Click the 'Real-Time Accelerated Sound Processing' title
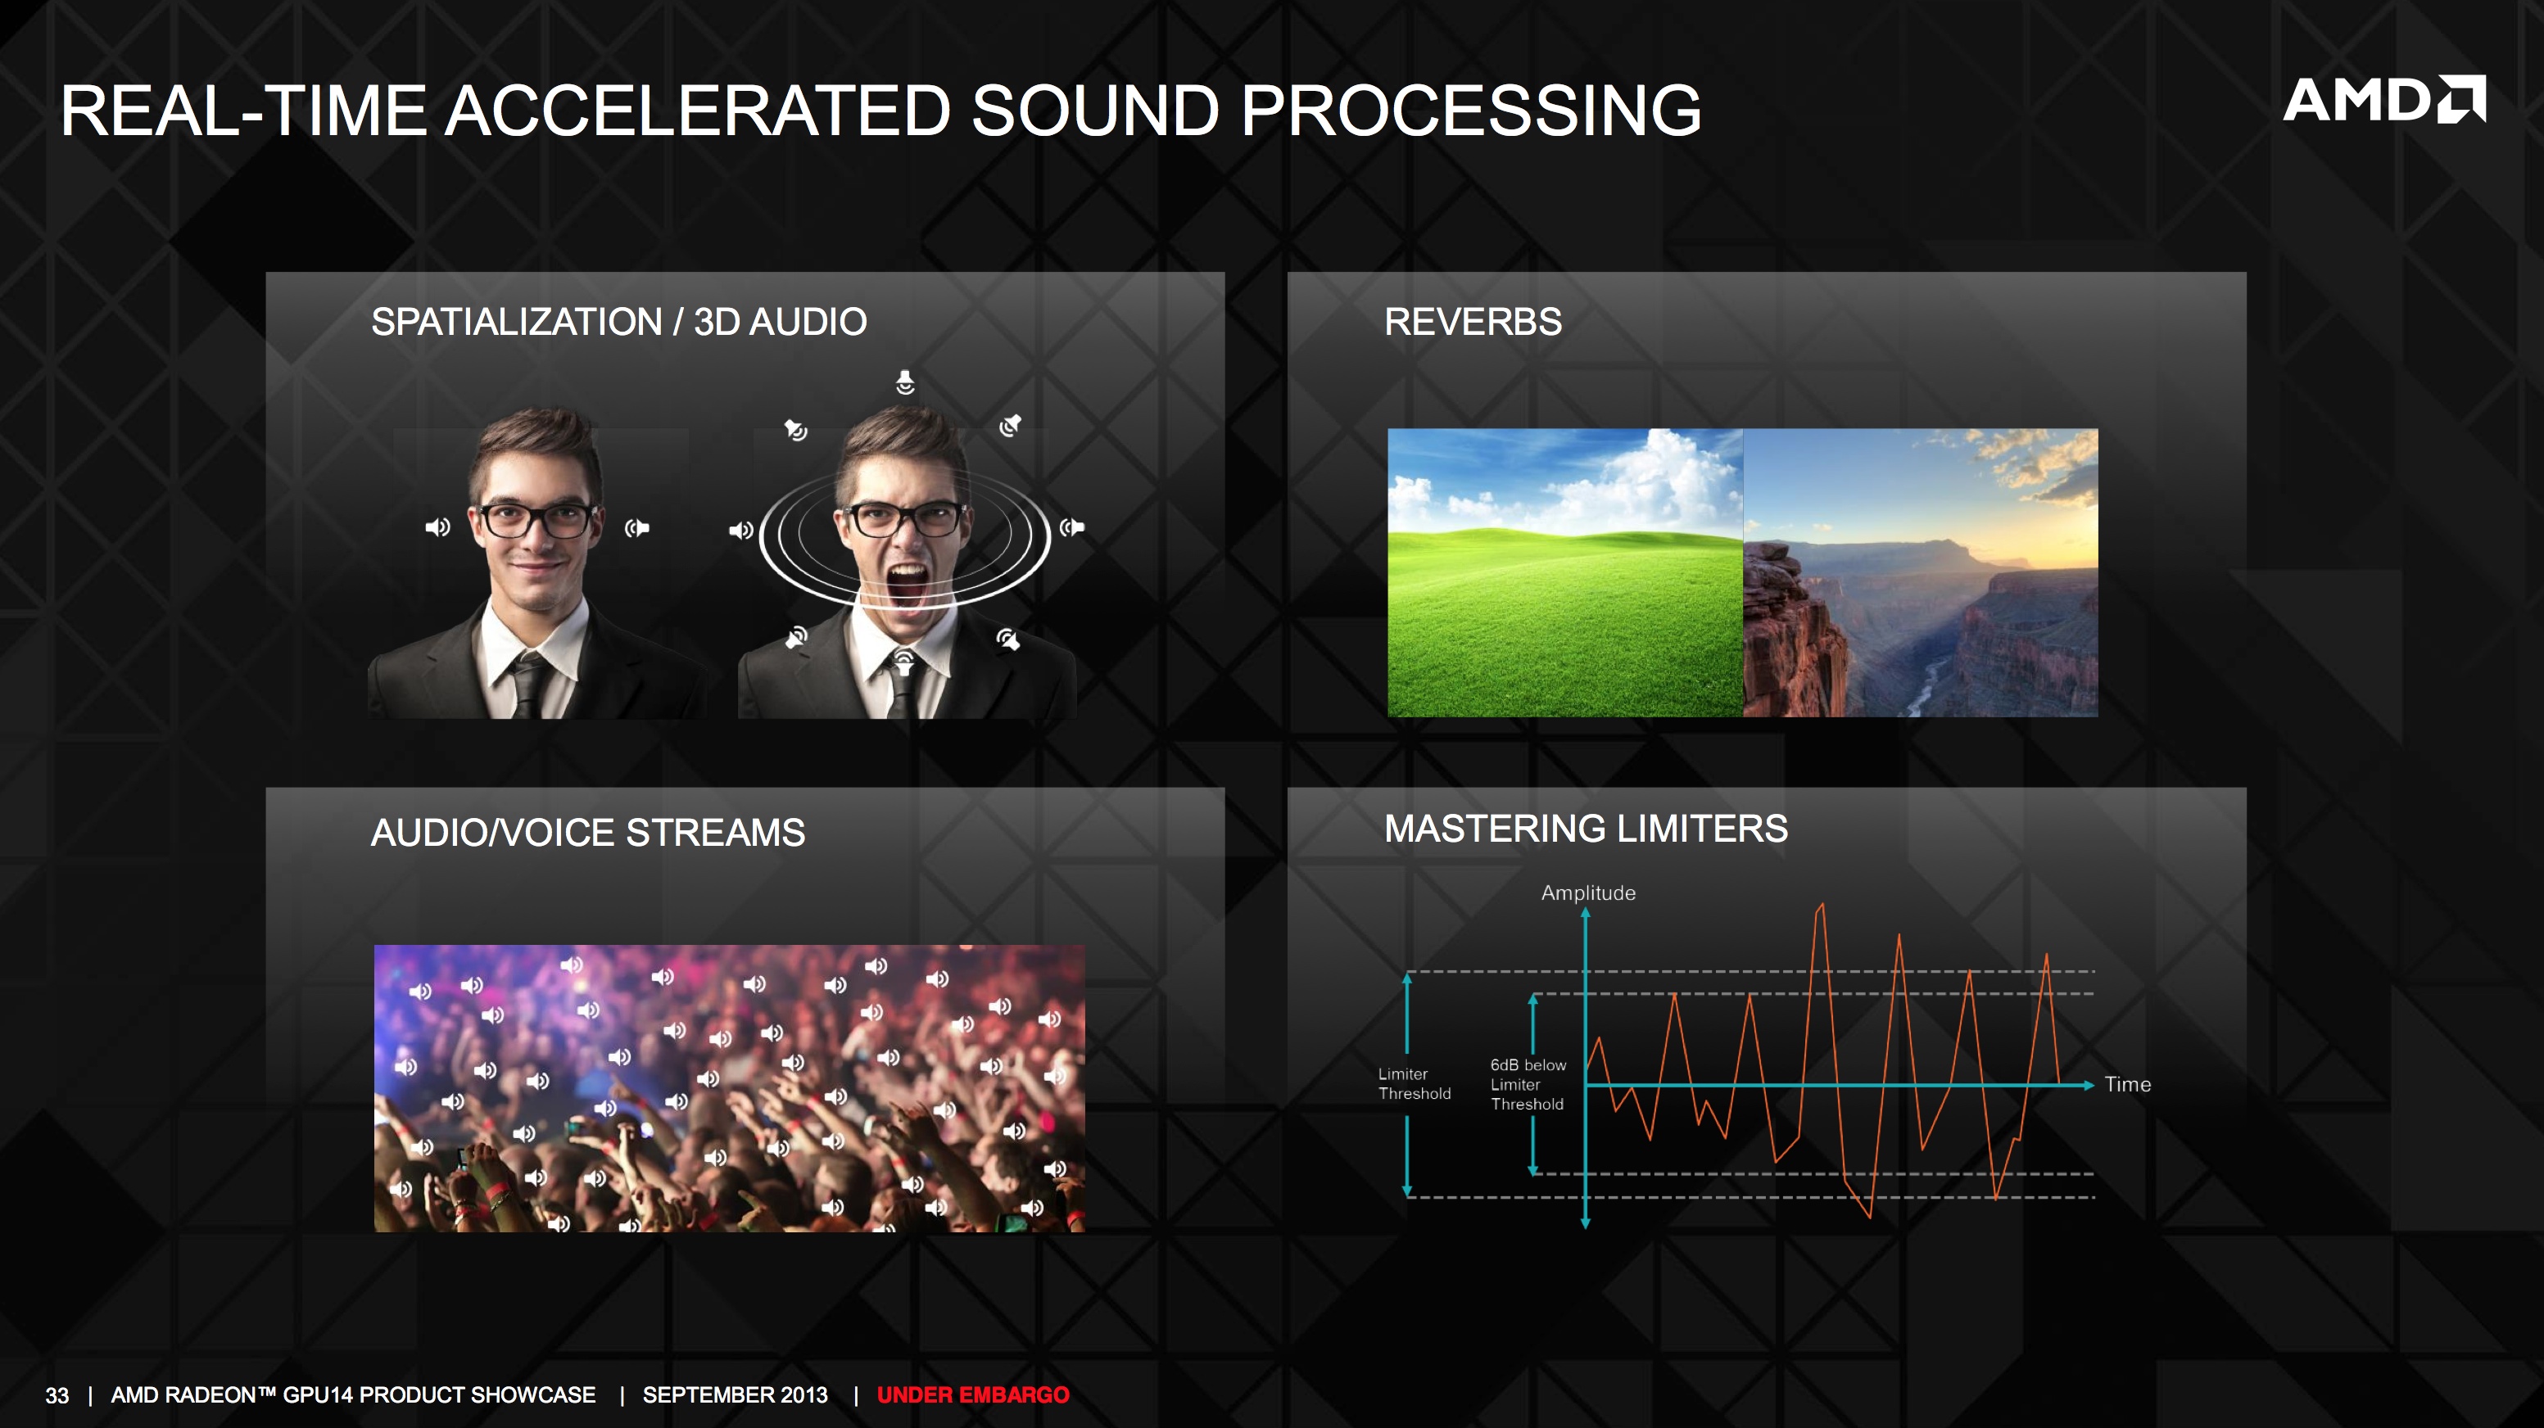The image size is (2544, 1428). click(881, 110)
